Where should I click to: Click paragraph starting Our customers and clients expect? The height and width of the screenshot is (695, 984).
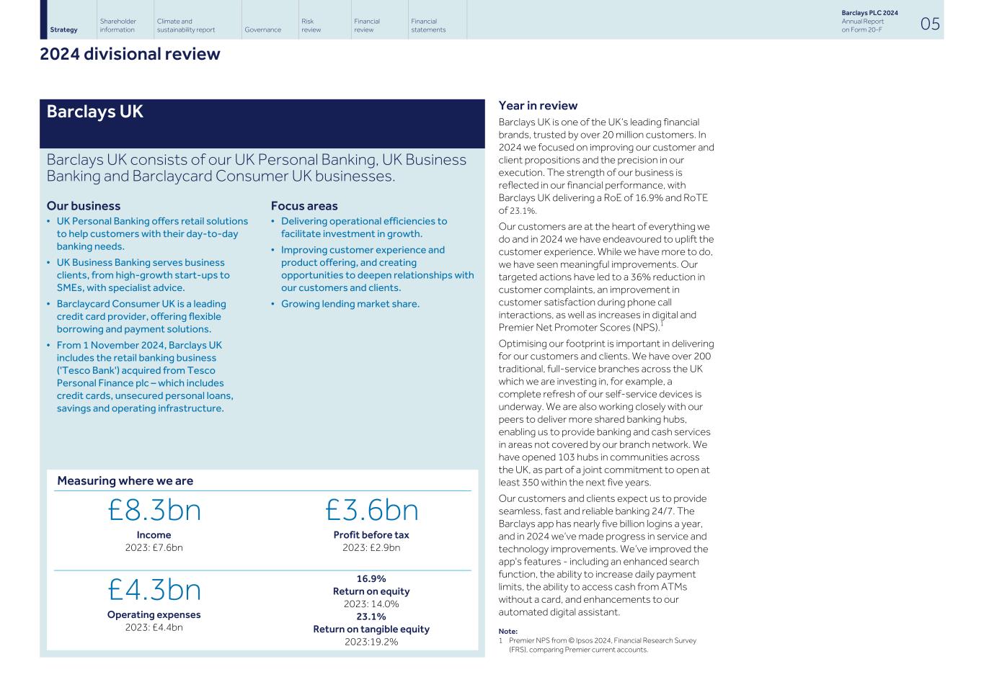pos(604,555)
